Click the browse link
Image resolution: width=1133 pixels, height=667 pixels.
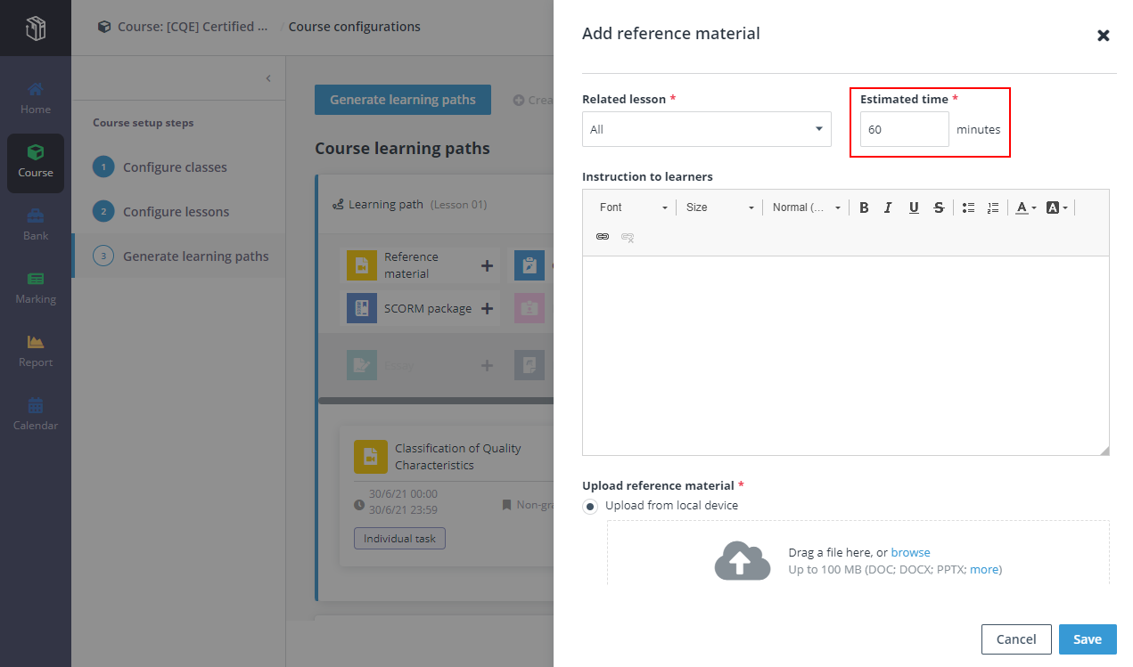tap(910, 552)
